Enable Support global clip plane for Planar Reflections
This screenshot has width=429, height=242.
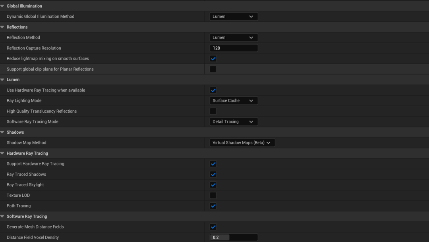pos(213,69)
